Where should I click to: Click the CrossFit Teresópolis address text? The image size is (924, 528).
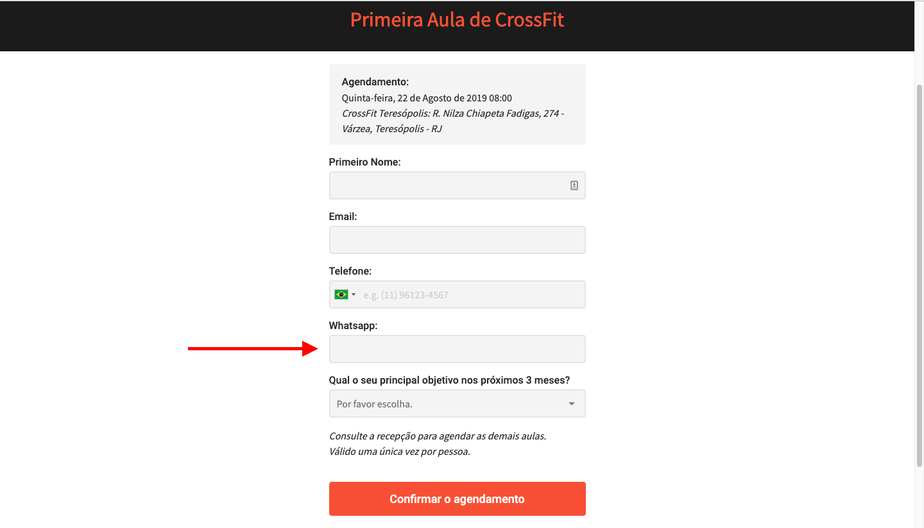[x=452, y=121]
